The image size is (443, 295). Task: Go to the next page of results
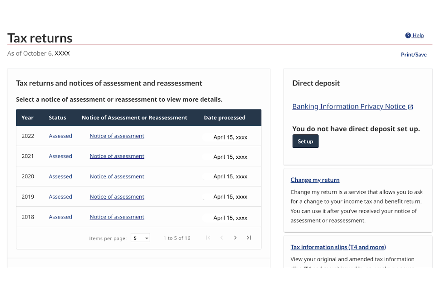[x=235, y=238]
